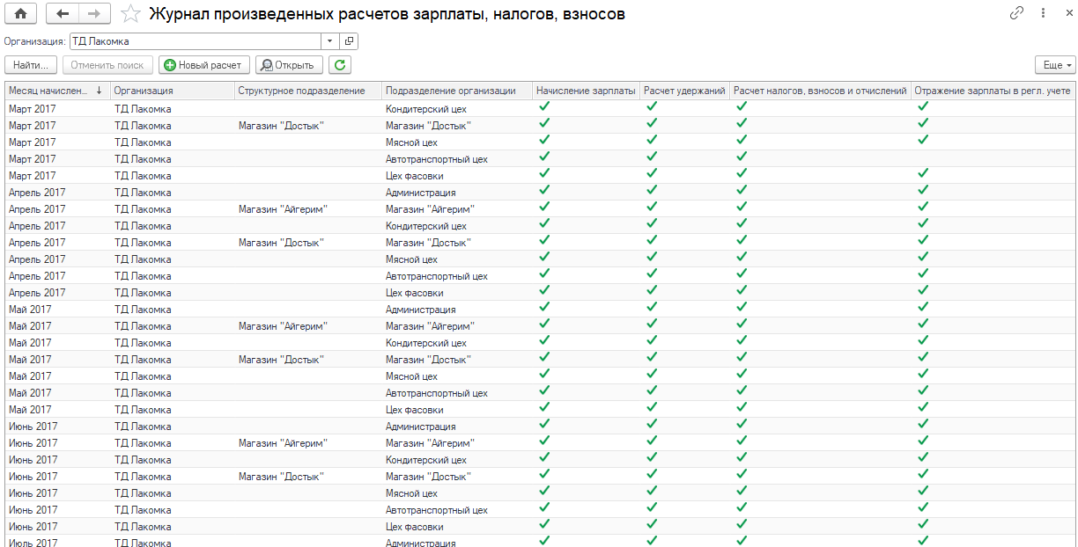Open the Еще dropdown menu
Screen dimensions: 1078x547
point(1056,64)
